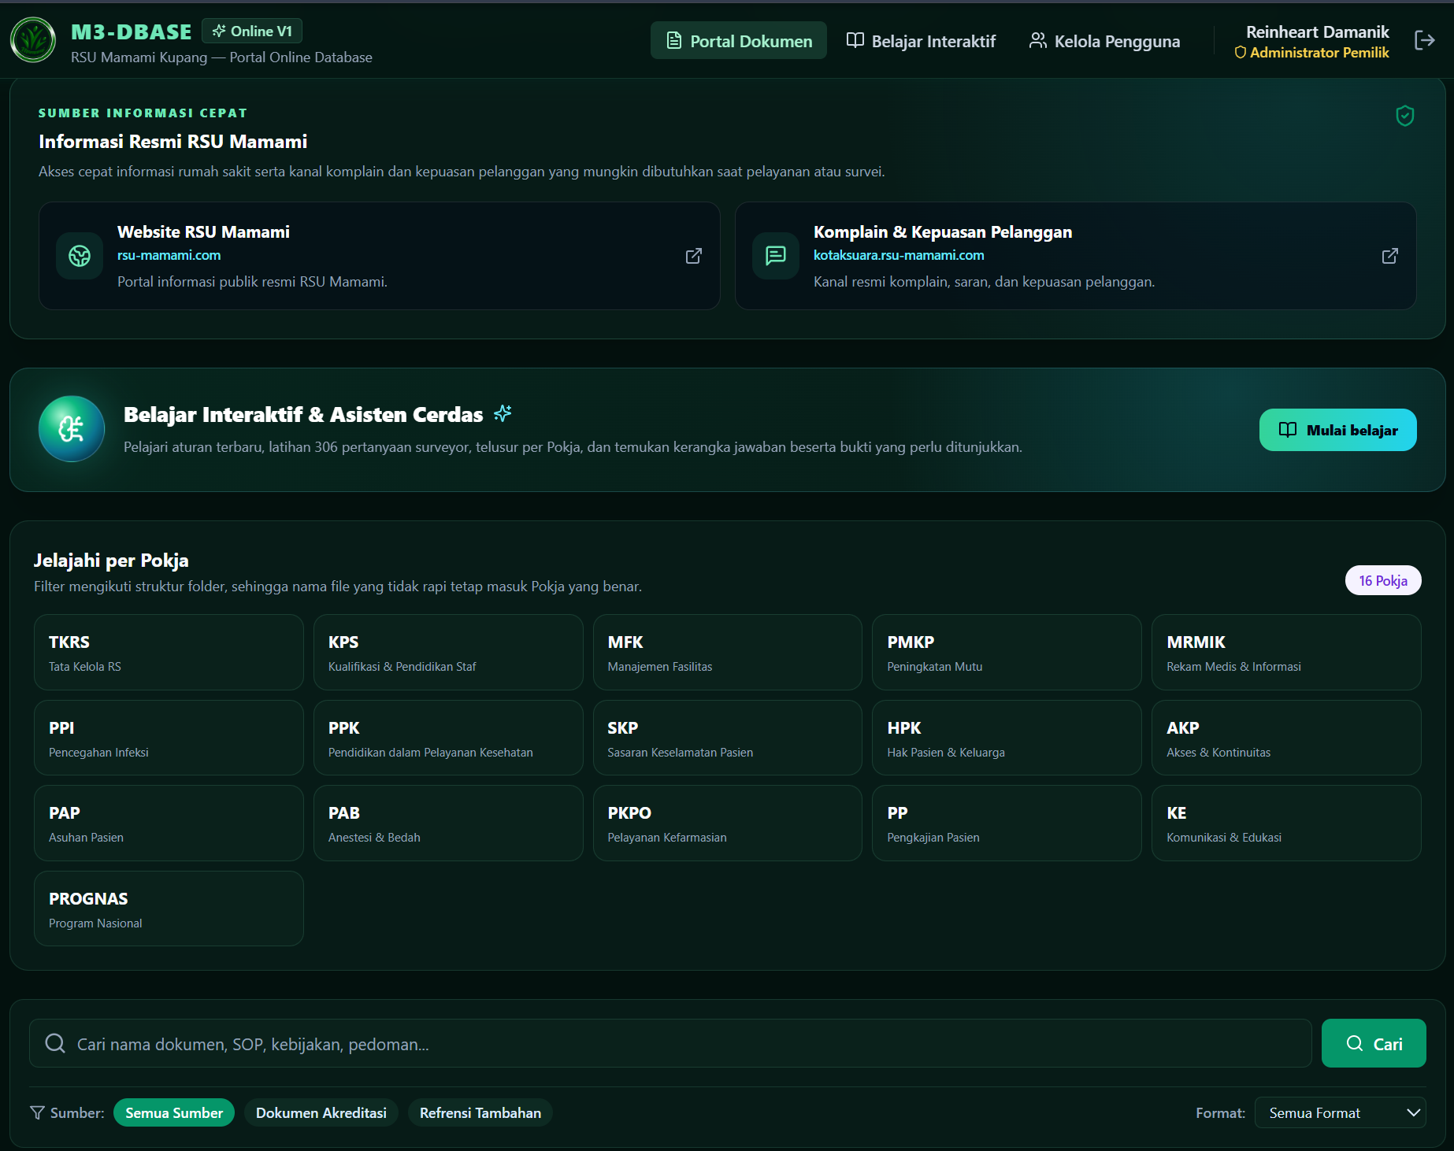This screenshot has width=1454, height=1151.
Task: Click the M3-DBASE leaf logo icon
Action: coord(33,39)
